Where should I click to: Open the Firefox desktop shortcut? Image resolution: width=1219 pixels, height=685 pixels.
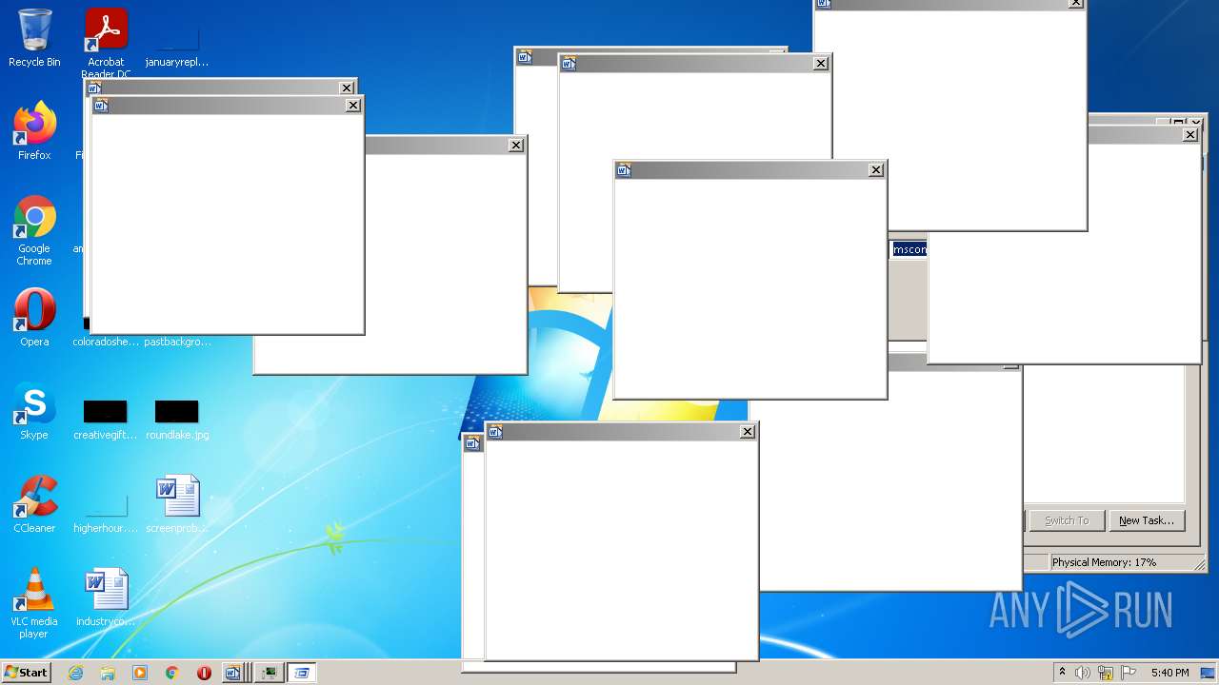click(34, 131)
